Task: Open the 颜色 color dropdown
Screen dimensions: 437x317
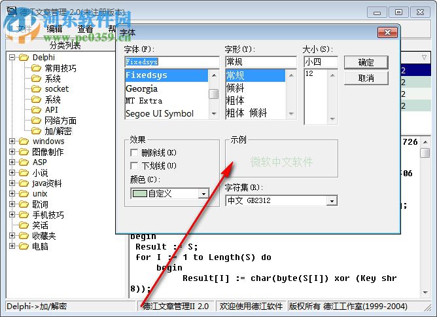Action: coord(203,194)
